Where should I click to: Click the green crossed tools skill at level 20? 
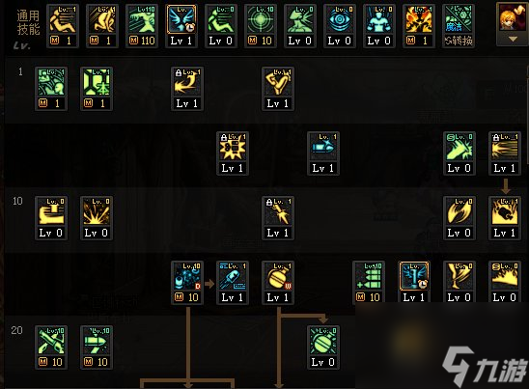51,347
